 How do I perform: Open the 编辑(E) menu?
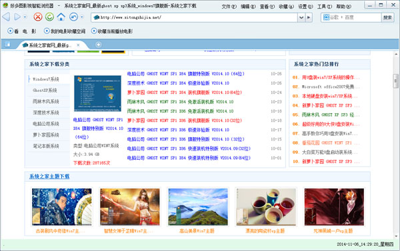pos(248,7)
